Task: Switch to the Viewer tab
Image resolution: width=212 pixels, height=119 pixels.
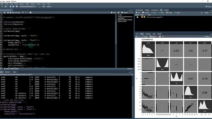Action: tap(159, 34)
